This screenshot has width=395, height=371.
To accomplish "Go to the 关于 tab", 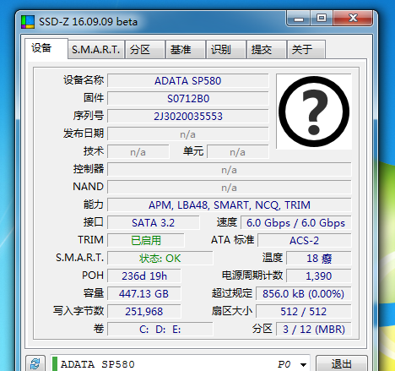I will point(306,50).
